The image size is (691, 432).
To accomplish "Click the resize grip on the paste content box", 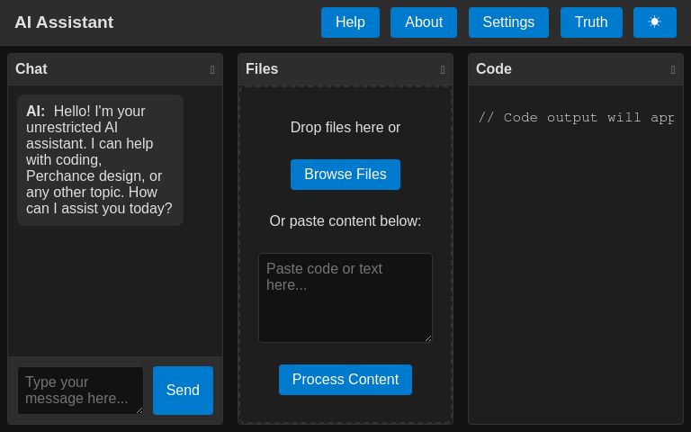I will pyautogui.click(x=428, y=338).
